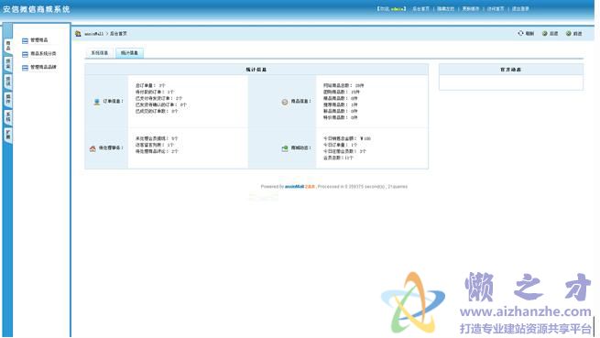This screenshot has width=600, height=338.
Task: Click the 会员总数 line
Action: 338,158
